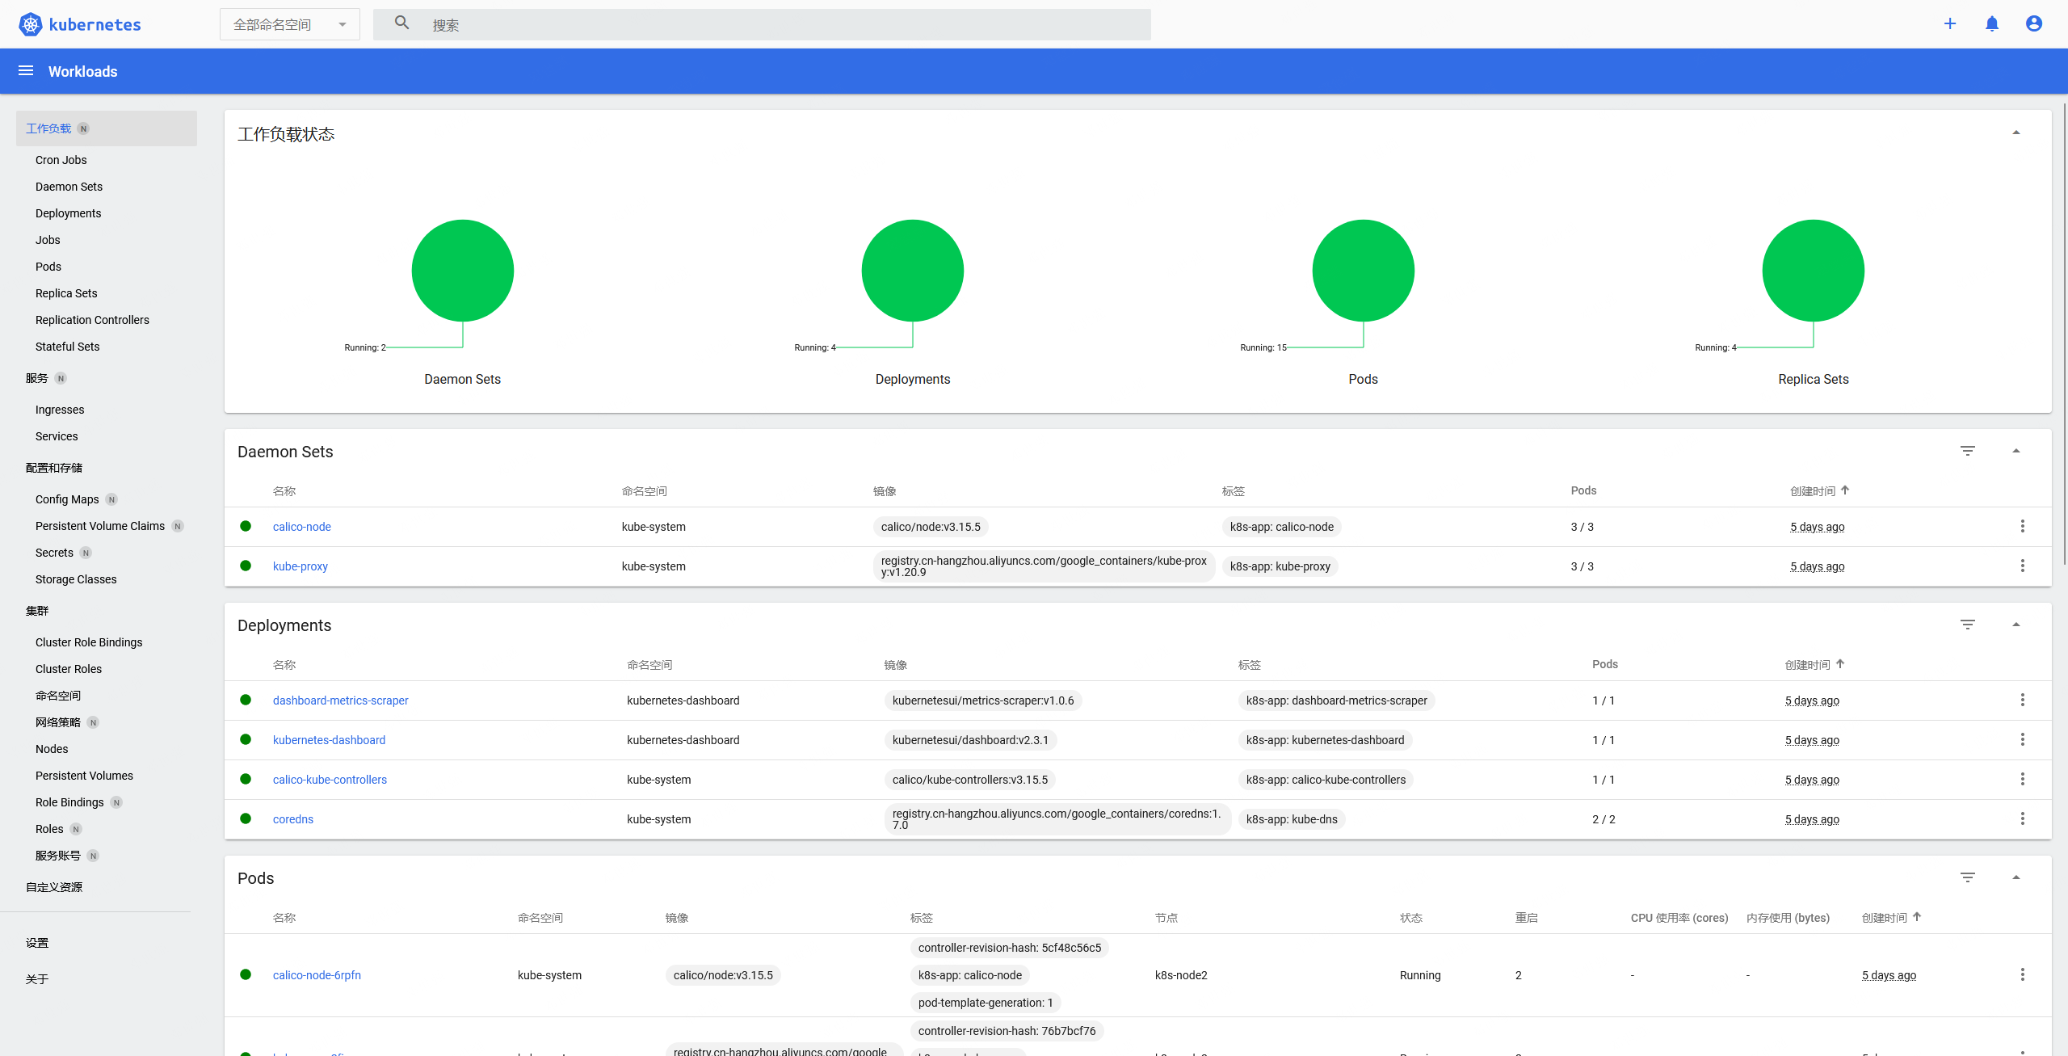Click the green Deployments status chart
Screen dimensions: 2068x1056
click(913, 271)
